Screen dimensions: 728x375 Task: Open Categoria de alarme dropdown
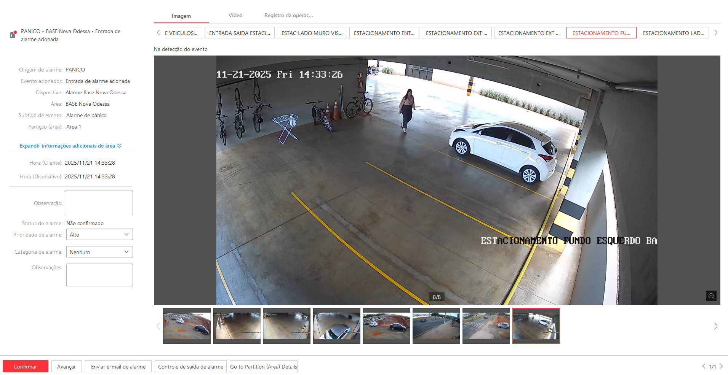coord(99,252)
